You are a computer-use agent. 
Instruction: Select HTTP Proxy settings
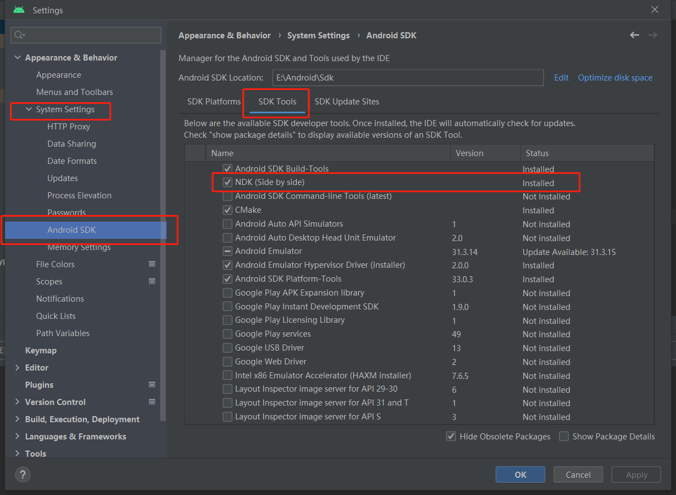tap(68, 127)
